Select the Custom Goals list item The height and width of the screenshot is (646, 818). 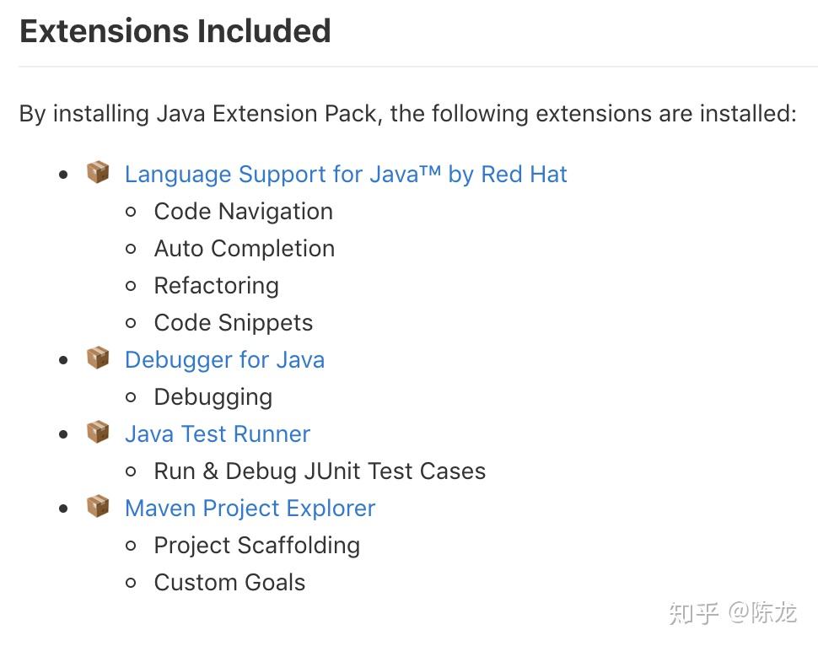click(x=229, y=583)
